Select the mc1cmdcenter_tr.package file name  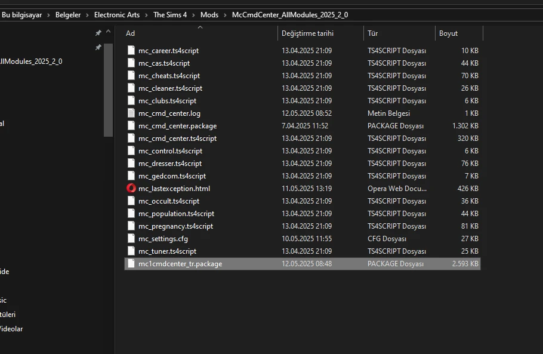click(x=180, y=264)
